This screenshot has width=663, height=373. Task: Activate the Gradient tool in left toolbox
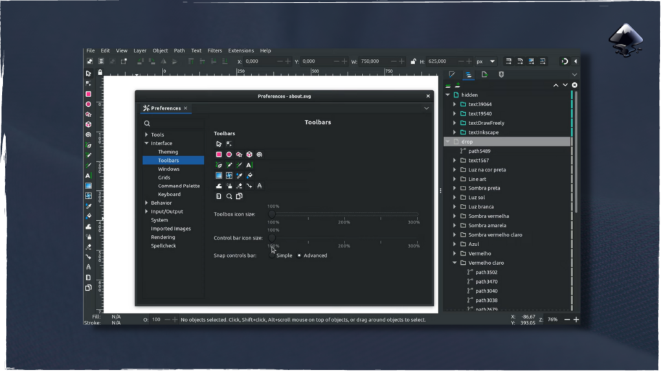(x=88, y=186)
